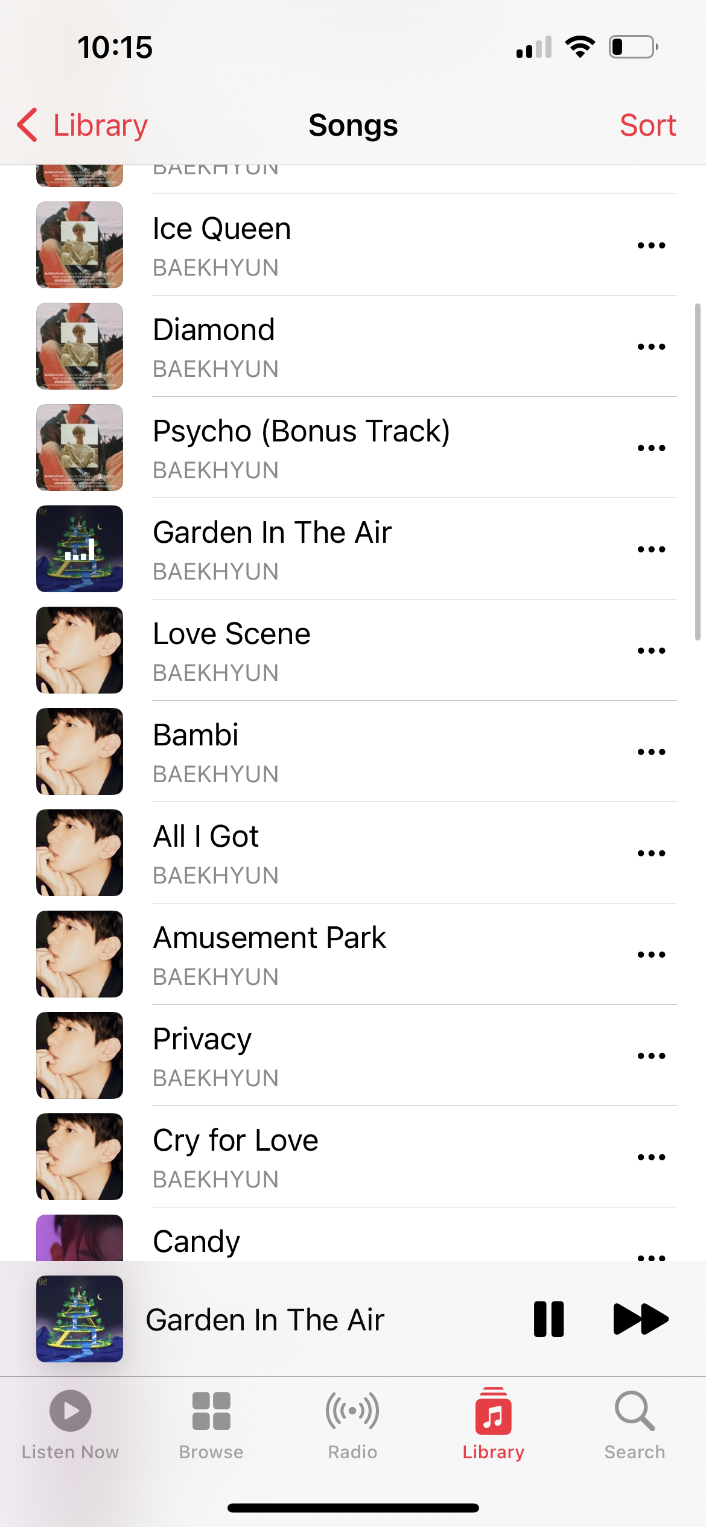The height and width of the screenshot is (1527, 706).
Task: Open the Search tab
Action: 634,1424
